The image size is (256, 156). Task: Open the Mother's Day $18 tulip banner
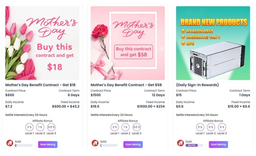[x=42, y=43]
